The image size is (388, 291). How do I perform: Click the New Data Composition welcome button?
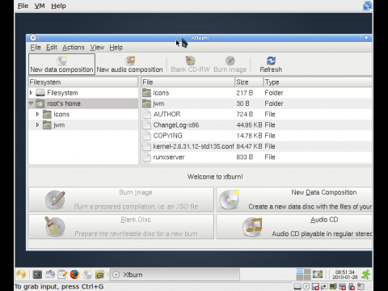coord(294,200)
